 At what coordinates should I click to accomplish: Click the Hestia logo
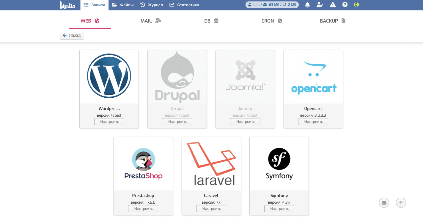pos(67,5)
